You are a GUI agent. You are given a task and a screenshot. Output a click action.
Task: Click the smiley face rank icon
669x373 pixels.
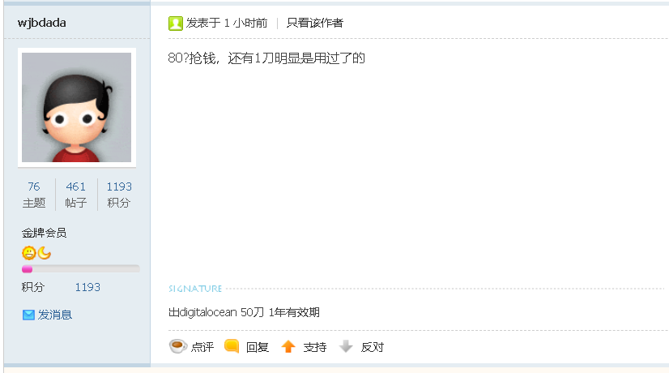28,253
